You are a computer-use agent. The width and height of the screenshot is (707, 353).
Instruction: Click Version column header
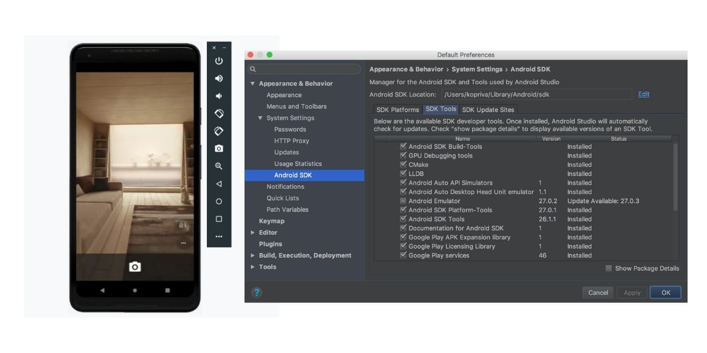pyautogui.click(x=551, y=139)
